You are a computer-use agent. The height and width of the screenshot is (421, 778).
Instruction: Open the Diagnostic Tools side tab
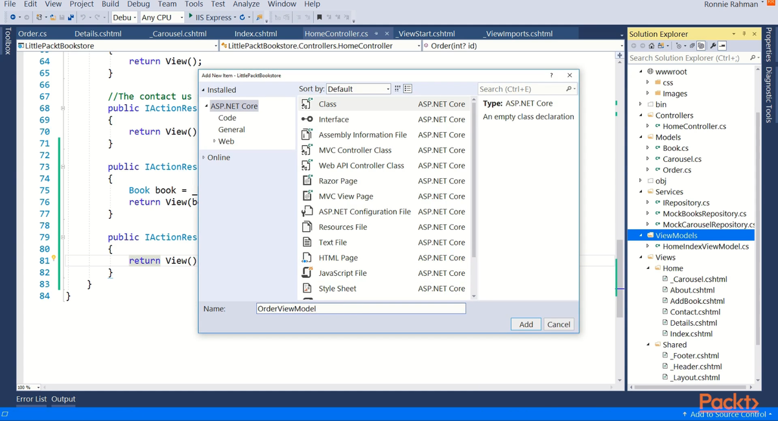point(770,95)
